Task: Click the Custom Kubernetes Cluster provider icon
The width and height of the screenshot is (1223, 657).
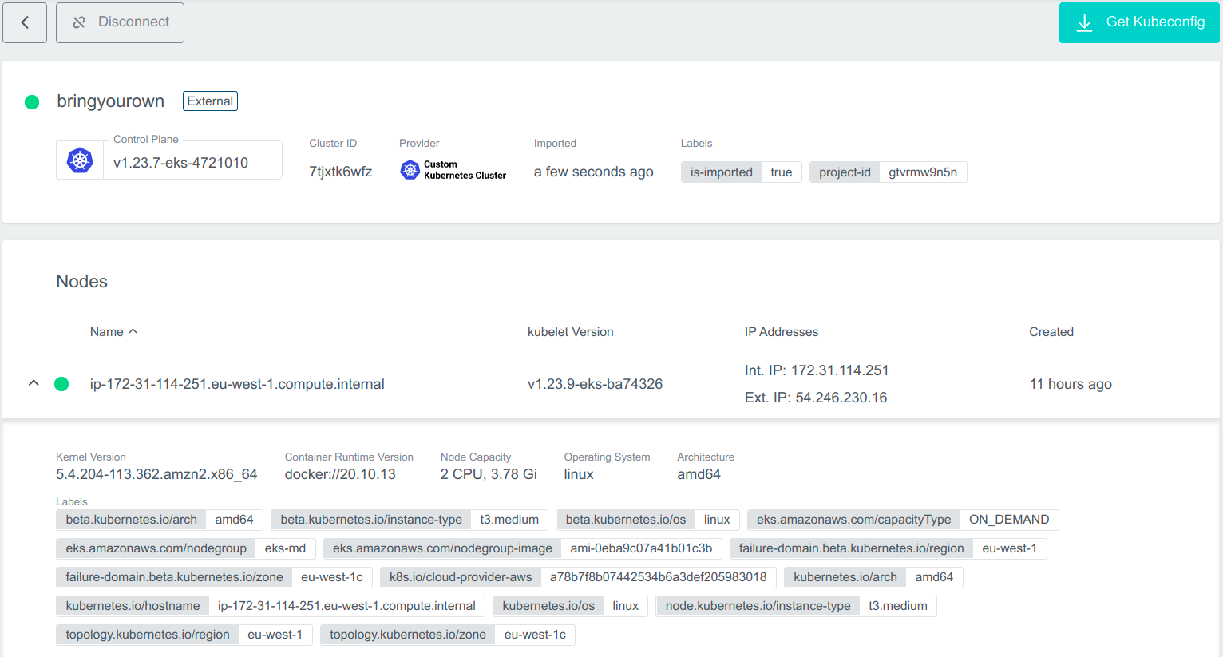Action: pos(410,170)
